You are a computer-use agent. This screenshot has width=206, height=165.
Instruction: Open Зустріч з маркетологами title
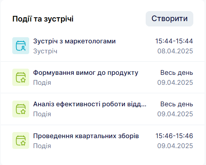pyautogui.click(x=74, y=41)
